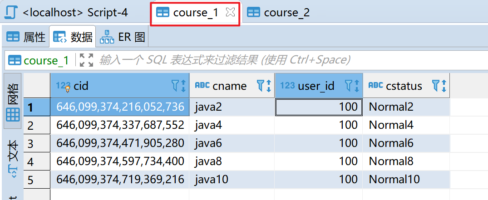488x200 pixels.
Task: Close the course_1 tab
Action: tap(230, 13)
